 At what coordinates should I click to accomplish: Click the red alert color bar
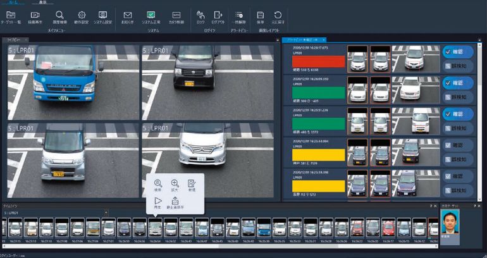[318, 61]
